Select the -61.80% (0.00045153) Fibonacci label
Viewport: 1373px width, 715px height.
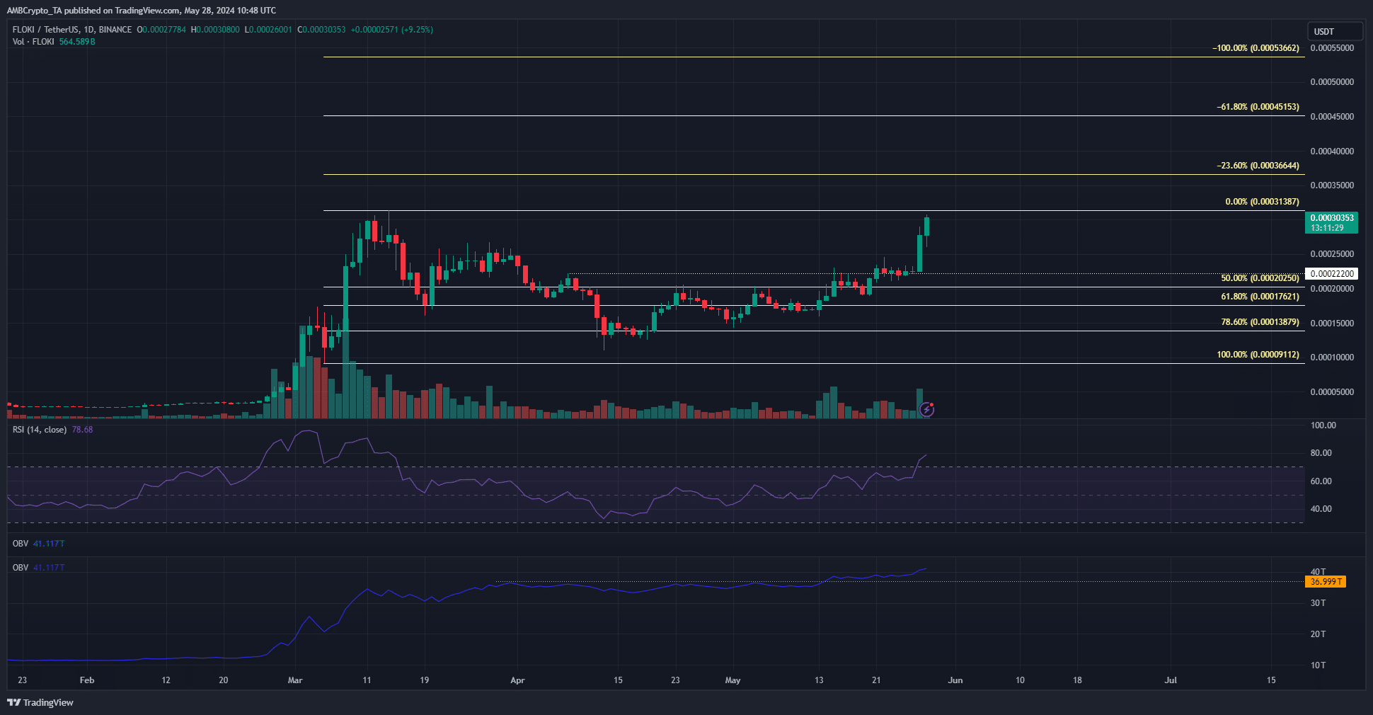1258,107
